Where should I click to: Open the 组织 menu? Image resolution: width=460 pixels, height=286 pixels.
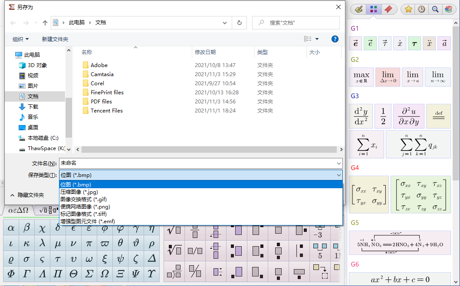(x=20, y=39)
